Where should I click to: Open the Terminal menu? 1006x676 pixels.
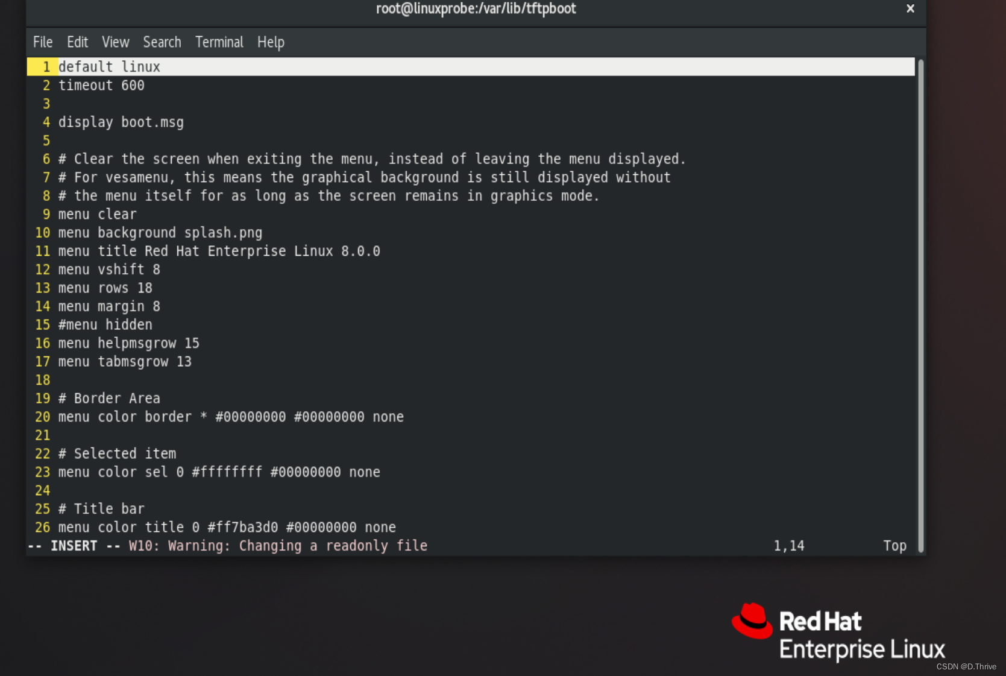(x=219, y=42)
